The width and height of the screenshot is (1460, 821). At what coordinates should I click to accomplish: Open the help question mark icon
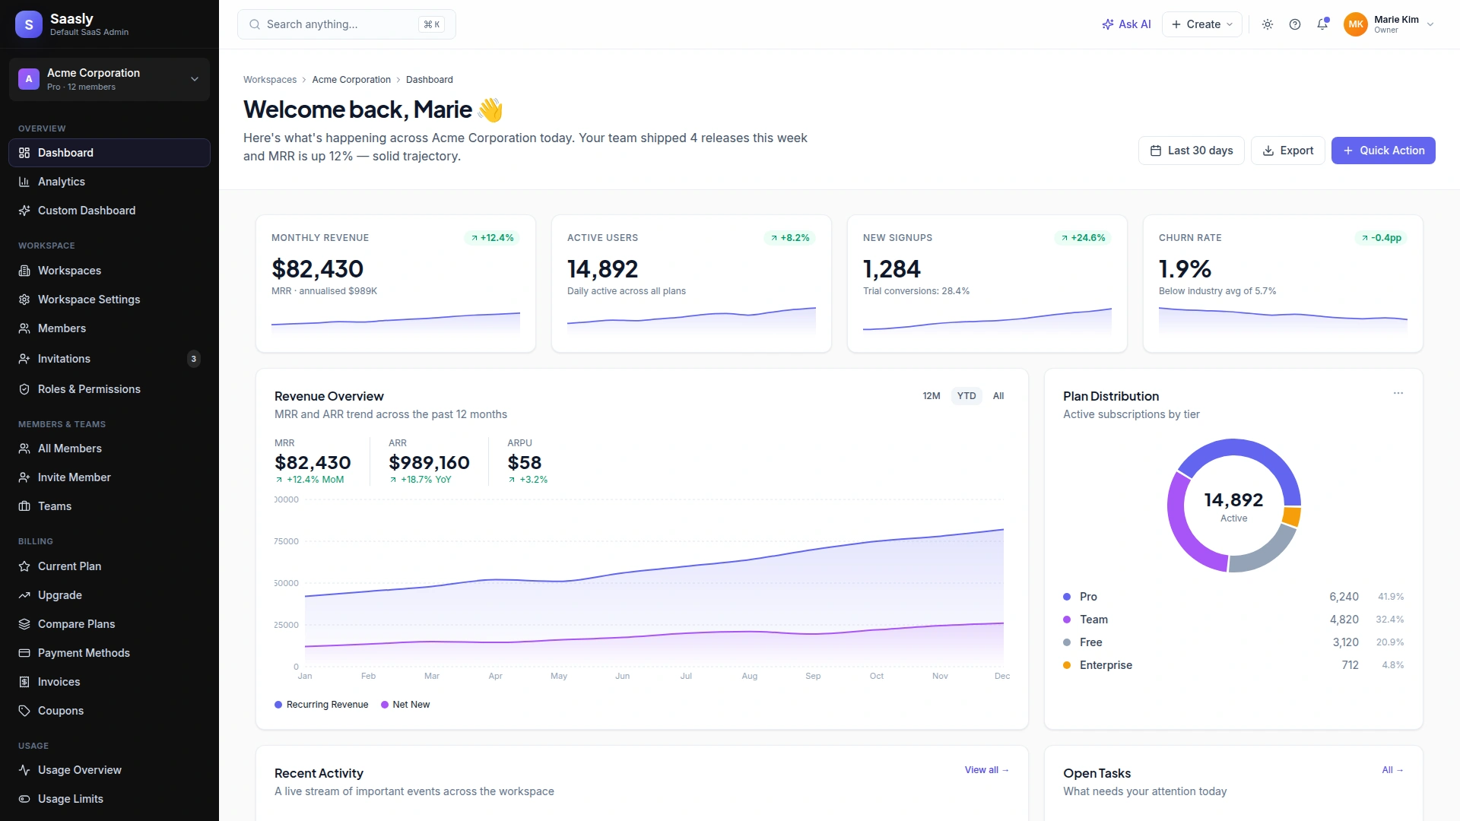(1295, 24)
